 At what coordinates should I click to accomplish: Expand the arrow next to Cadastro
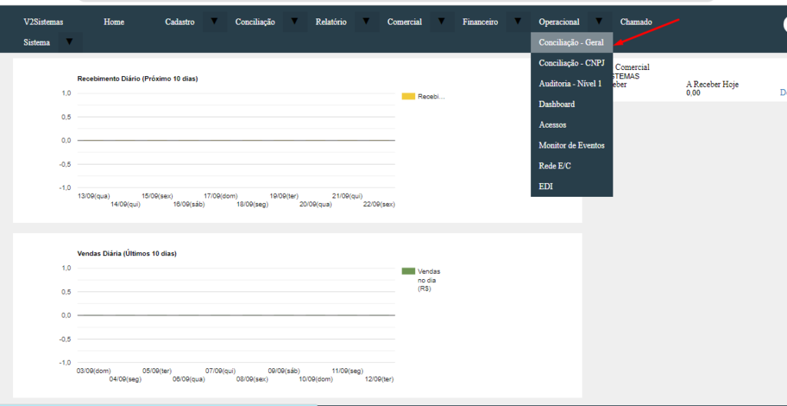pos(214,22)
